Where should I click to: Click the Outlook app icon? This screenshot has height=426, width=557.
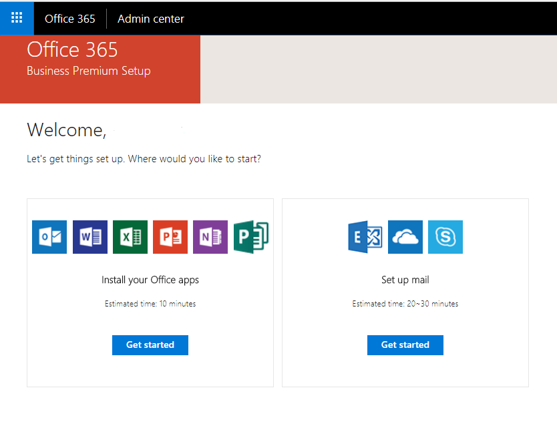[x=49, y=237]
